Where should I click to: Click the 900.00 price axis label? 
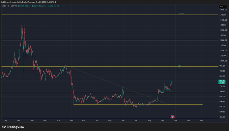pyautogui.click(x=222, y=71)
